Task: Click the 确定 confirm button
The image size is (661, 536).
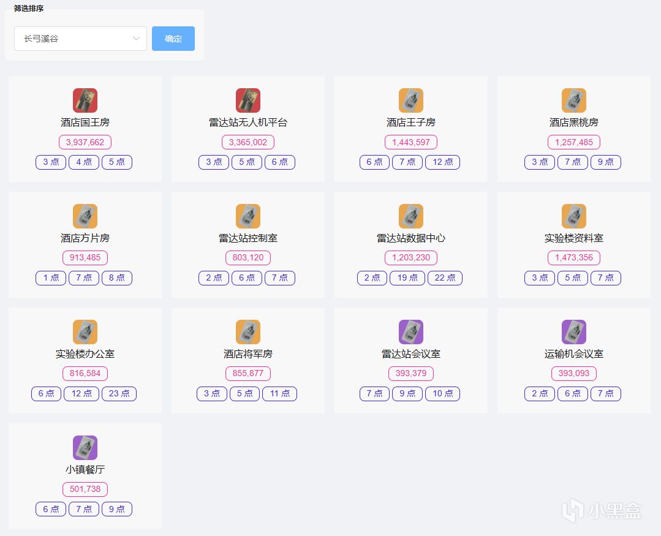Action: tap(173, 39)
